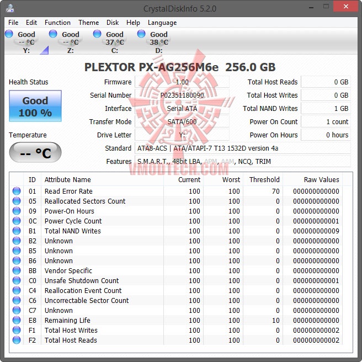Click the Total Host Writes 0 GB value in info panel
This screenshot has width=362, height=362.
(326, 95)
